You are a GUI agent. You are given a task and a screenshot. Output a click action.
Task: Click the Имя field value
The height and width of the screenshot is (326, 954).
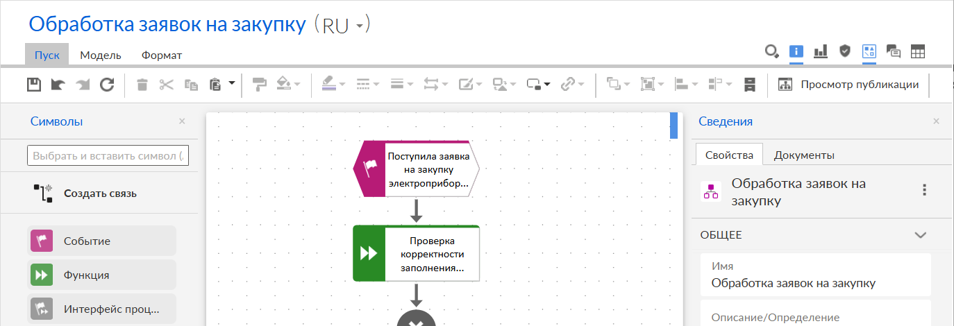click(x=794, y=283)
